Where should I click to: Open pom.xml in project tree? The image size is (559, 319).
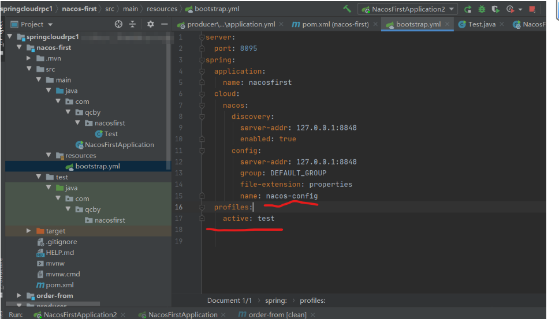pyautogui.click(x=55, y=285)
